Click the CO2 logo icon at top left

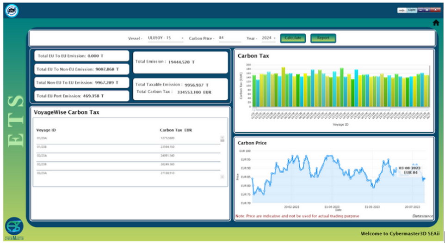point(12,11)
